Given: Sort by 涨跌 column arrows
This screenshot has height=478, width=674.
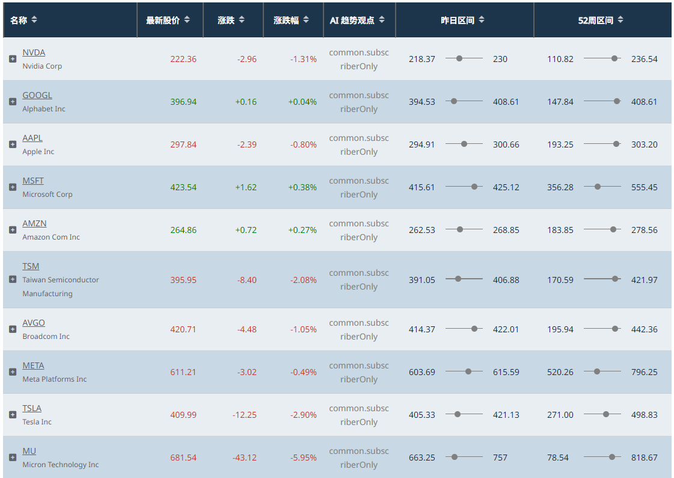Looking at the screenshot, I should tap(242, 20).
